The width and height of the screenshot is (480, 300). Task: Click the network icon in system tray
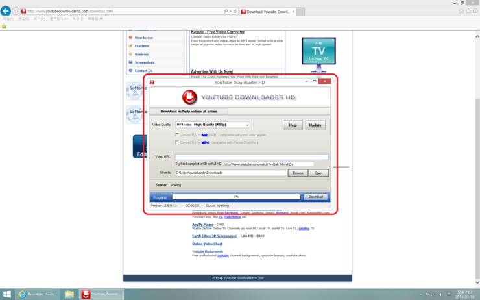435,295
